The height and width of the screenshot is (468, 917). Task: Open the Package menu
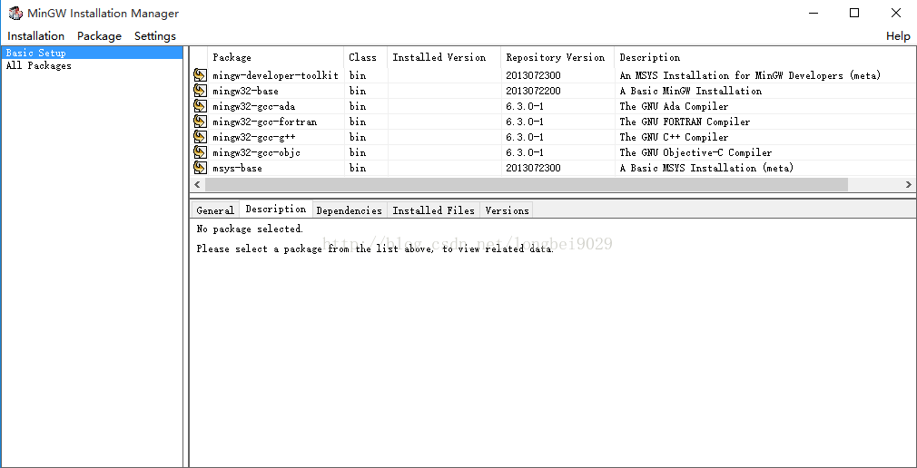pyautogui.click(x=99, y=36)
